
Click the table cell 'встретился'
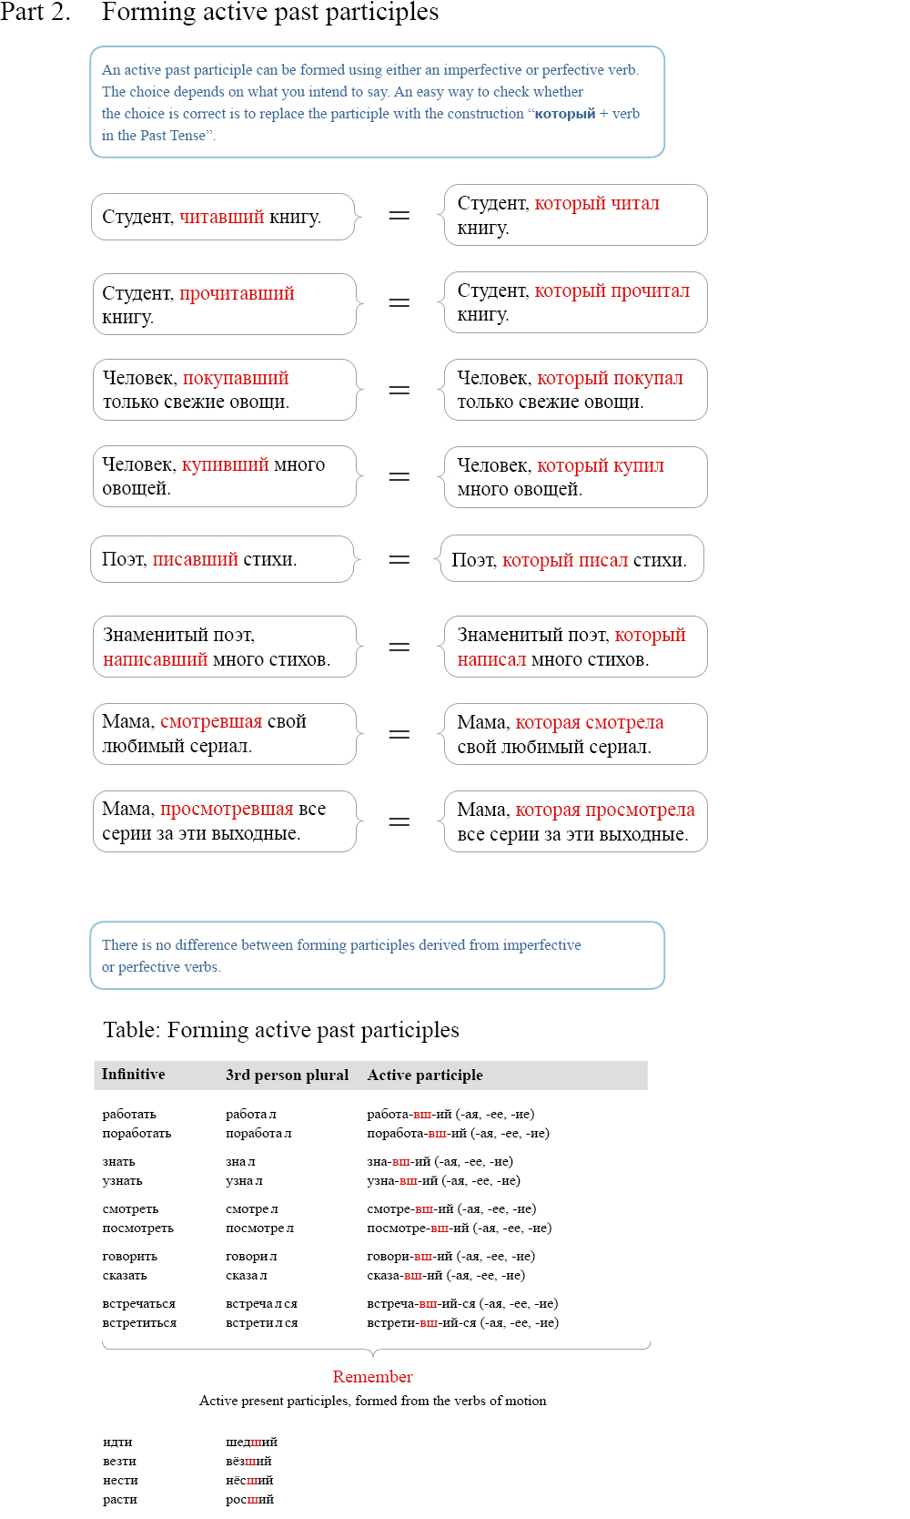click(261, 1323)
